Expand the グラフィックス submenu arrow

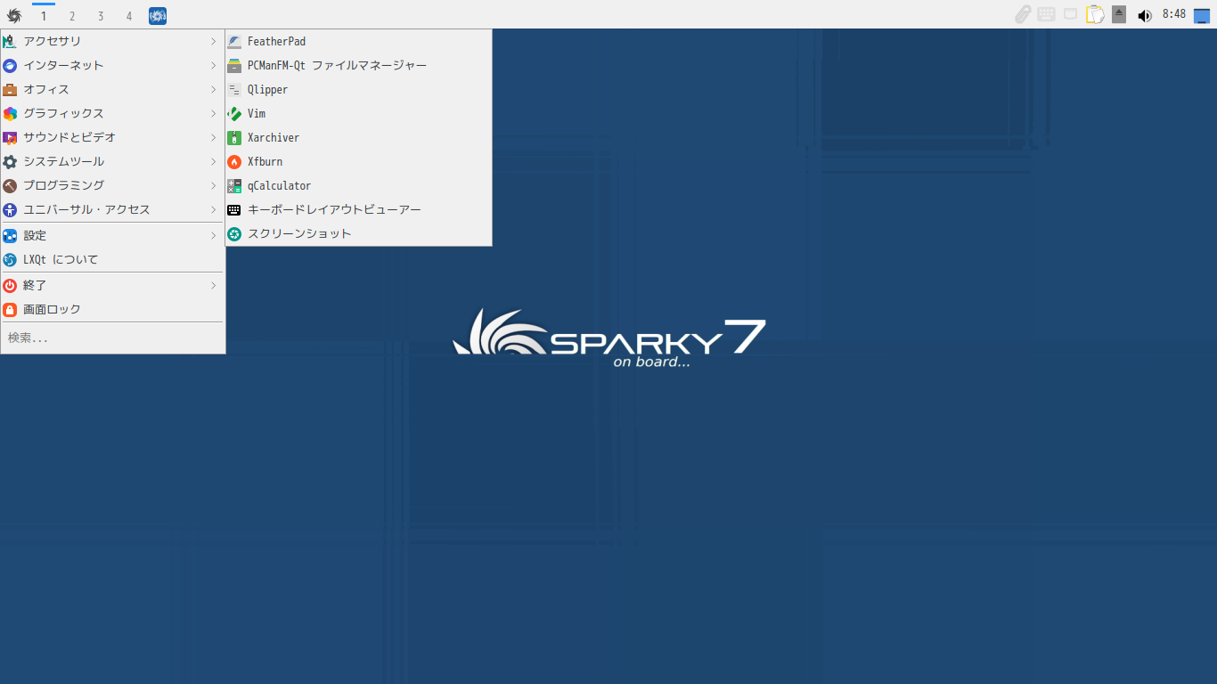pos(214,114)
